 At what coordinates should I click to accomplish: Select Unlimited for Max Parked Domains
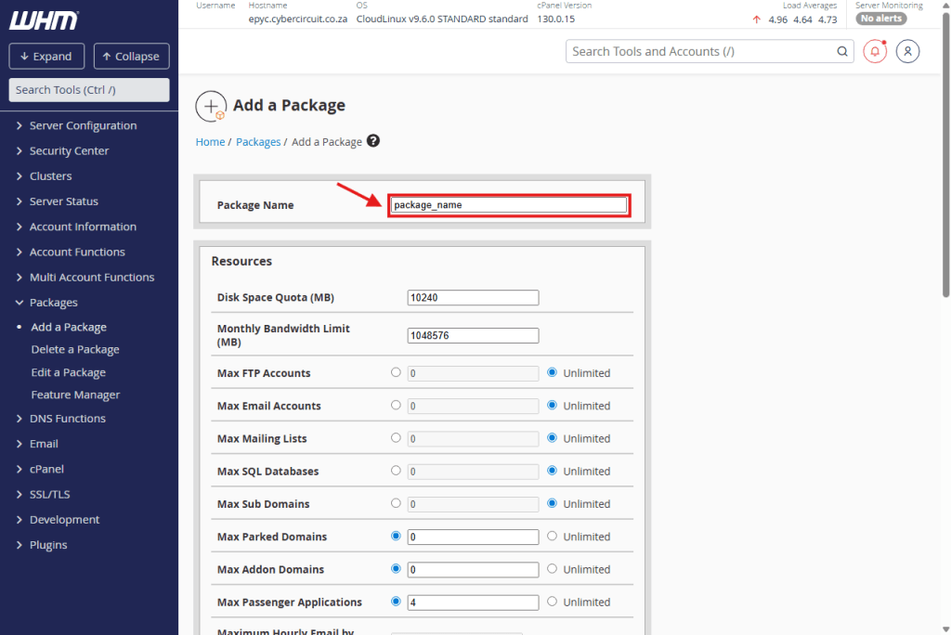(552, 537)
